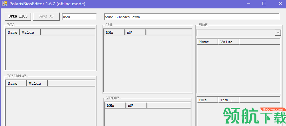Focus the field showing www.LHdown.com
286x126 pixels.
tap(192, 17)
